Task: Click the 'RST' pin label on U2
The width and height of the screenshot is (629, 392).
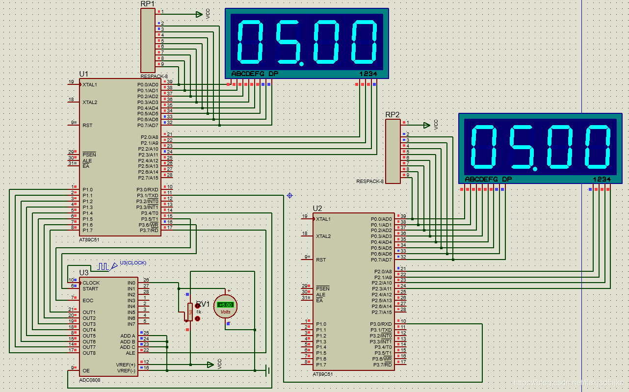Action: tap(321, 260)
